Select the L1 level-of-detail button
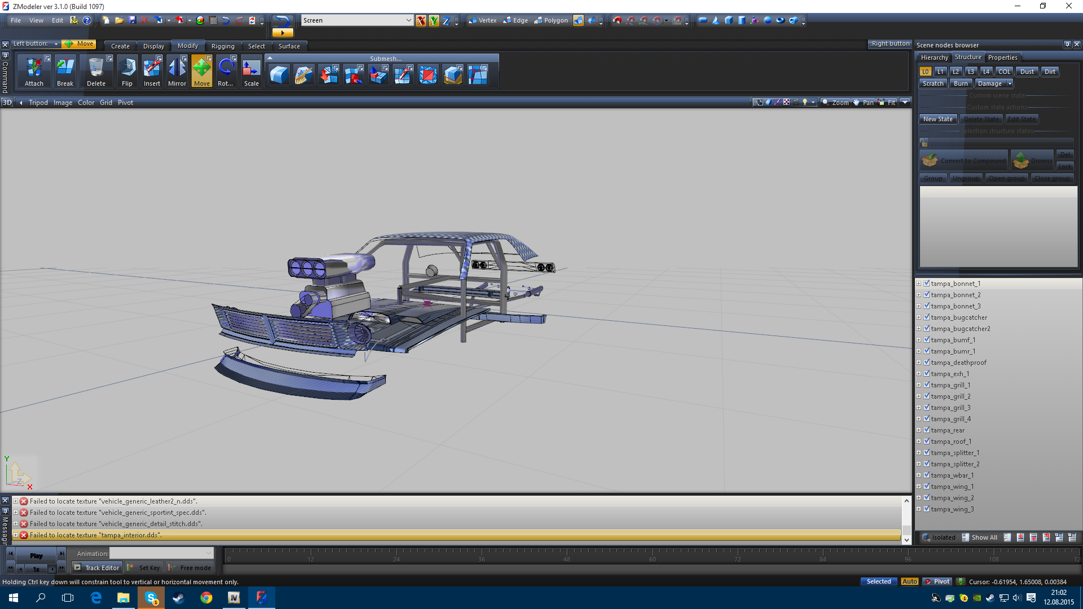This screenshot has height=609, width=1083. point(940,72)
